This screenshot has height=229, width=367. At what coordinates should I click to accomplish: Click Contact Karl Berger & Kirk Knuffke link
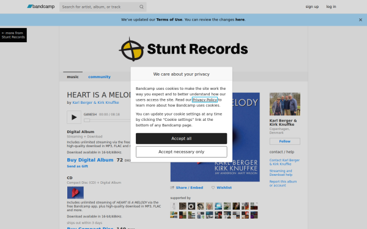(x=284, y=162)
